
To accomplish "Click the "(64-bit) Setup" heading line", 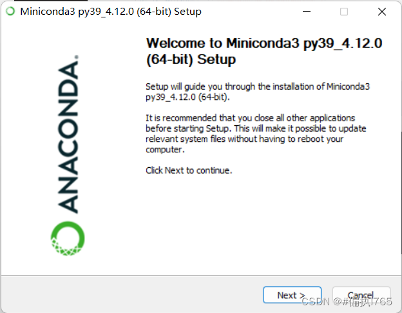I will point(191,59).
